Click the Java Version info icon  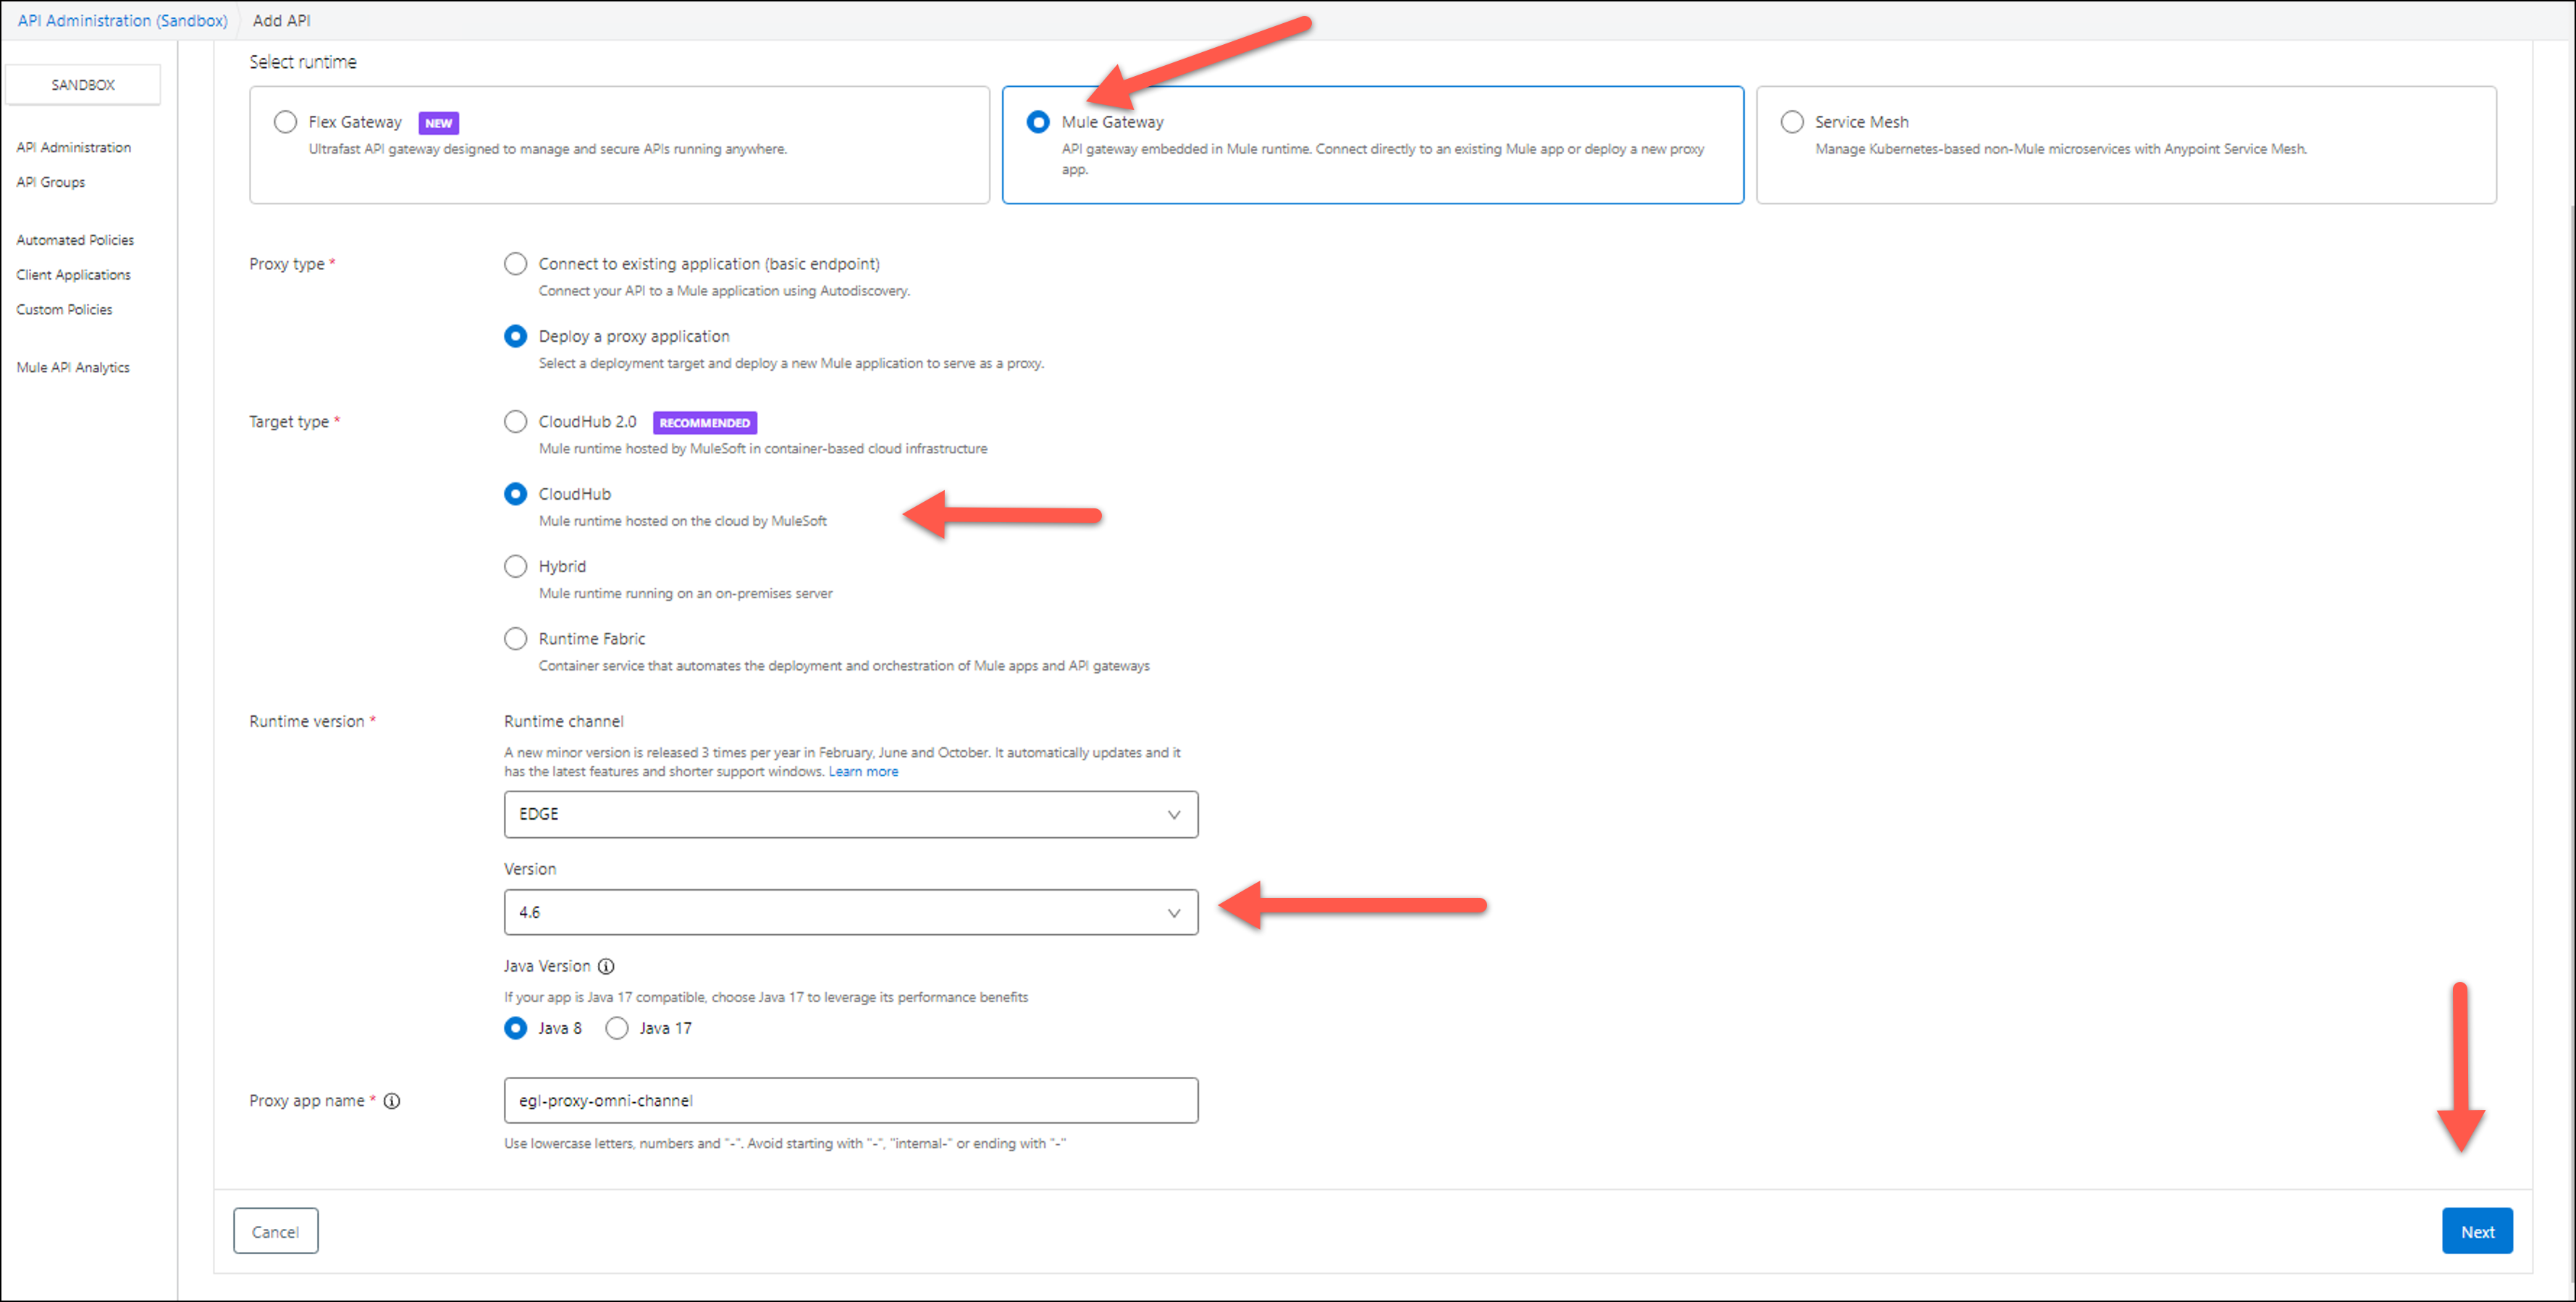pyautogui.click(x=606, y=966)
